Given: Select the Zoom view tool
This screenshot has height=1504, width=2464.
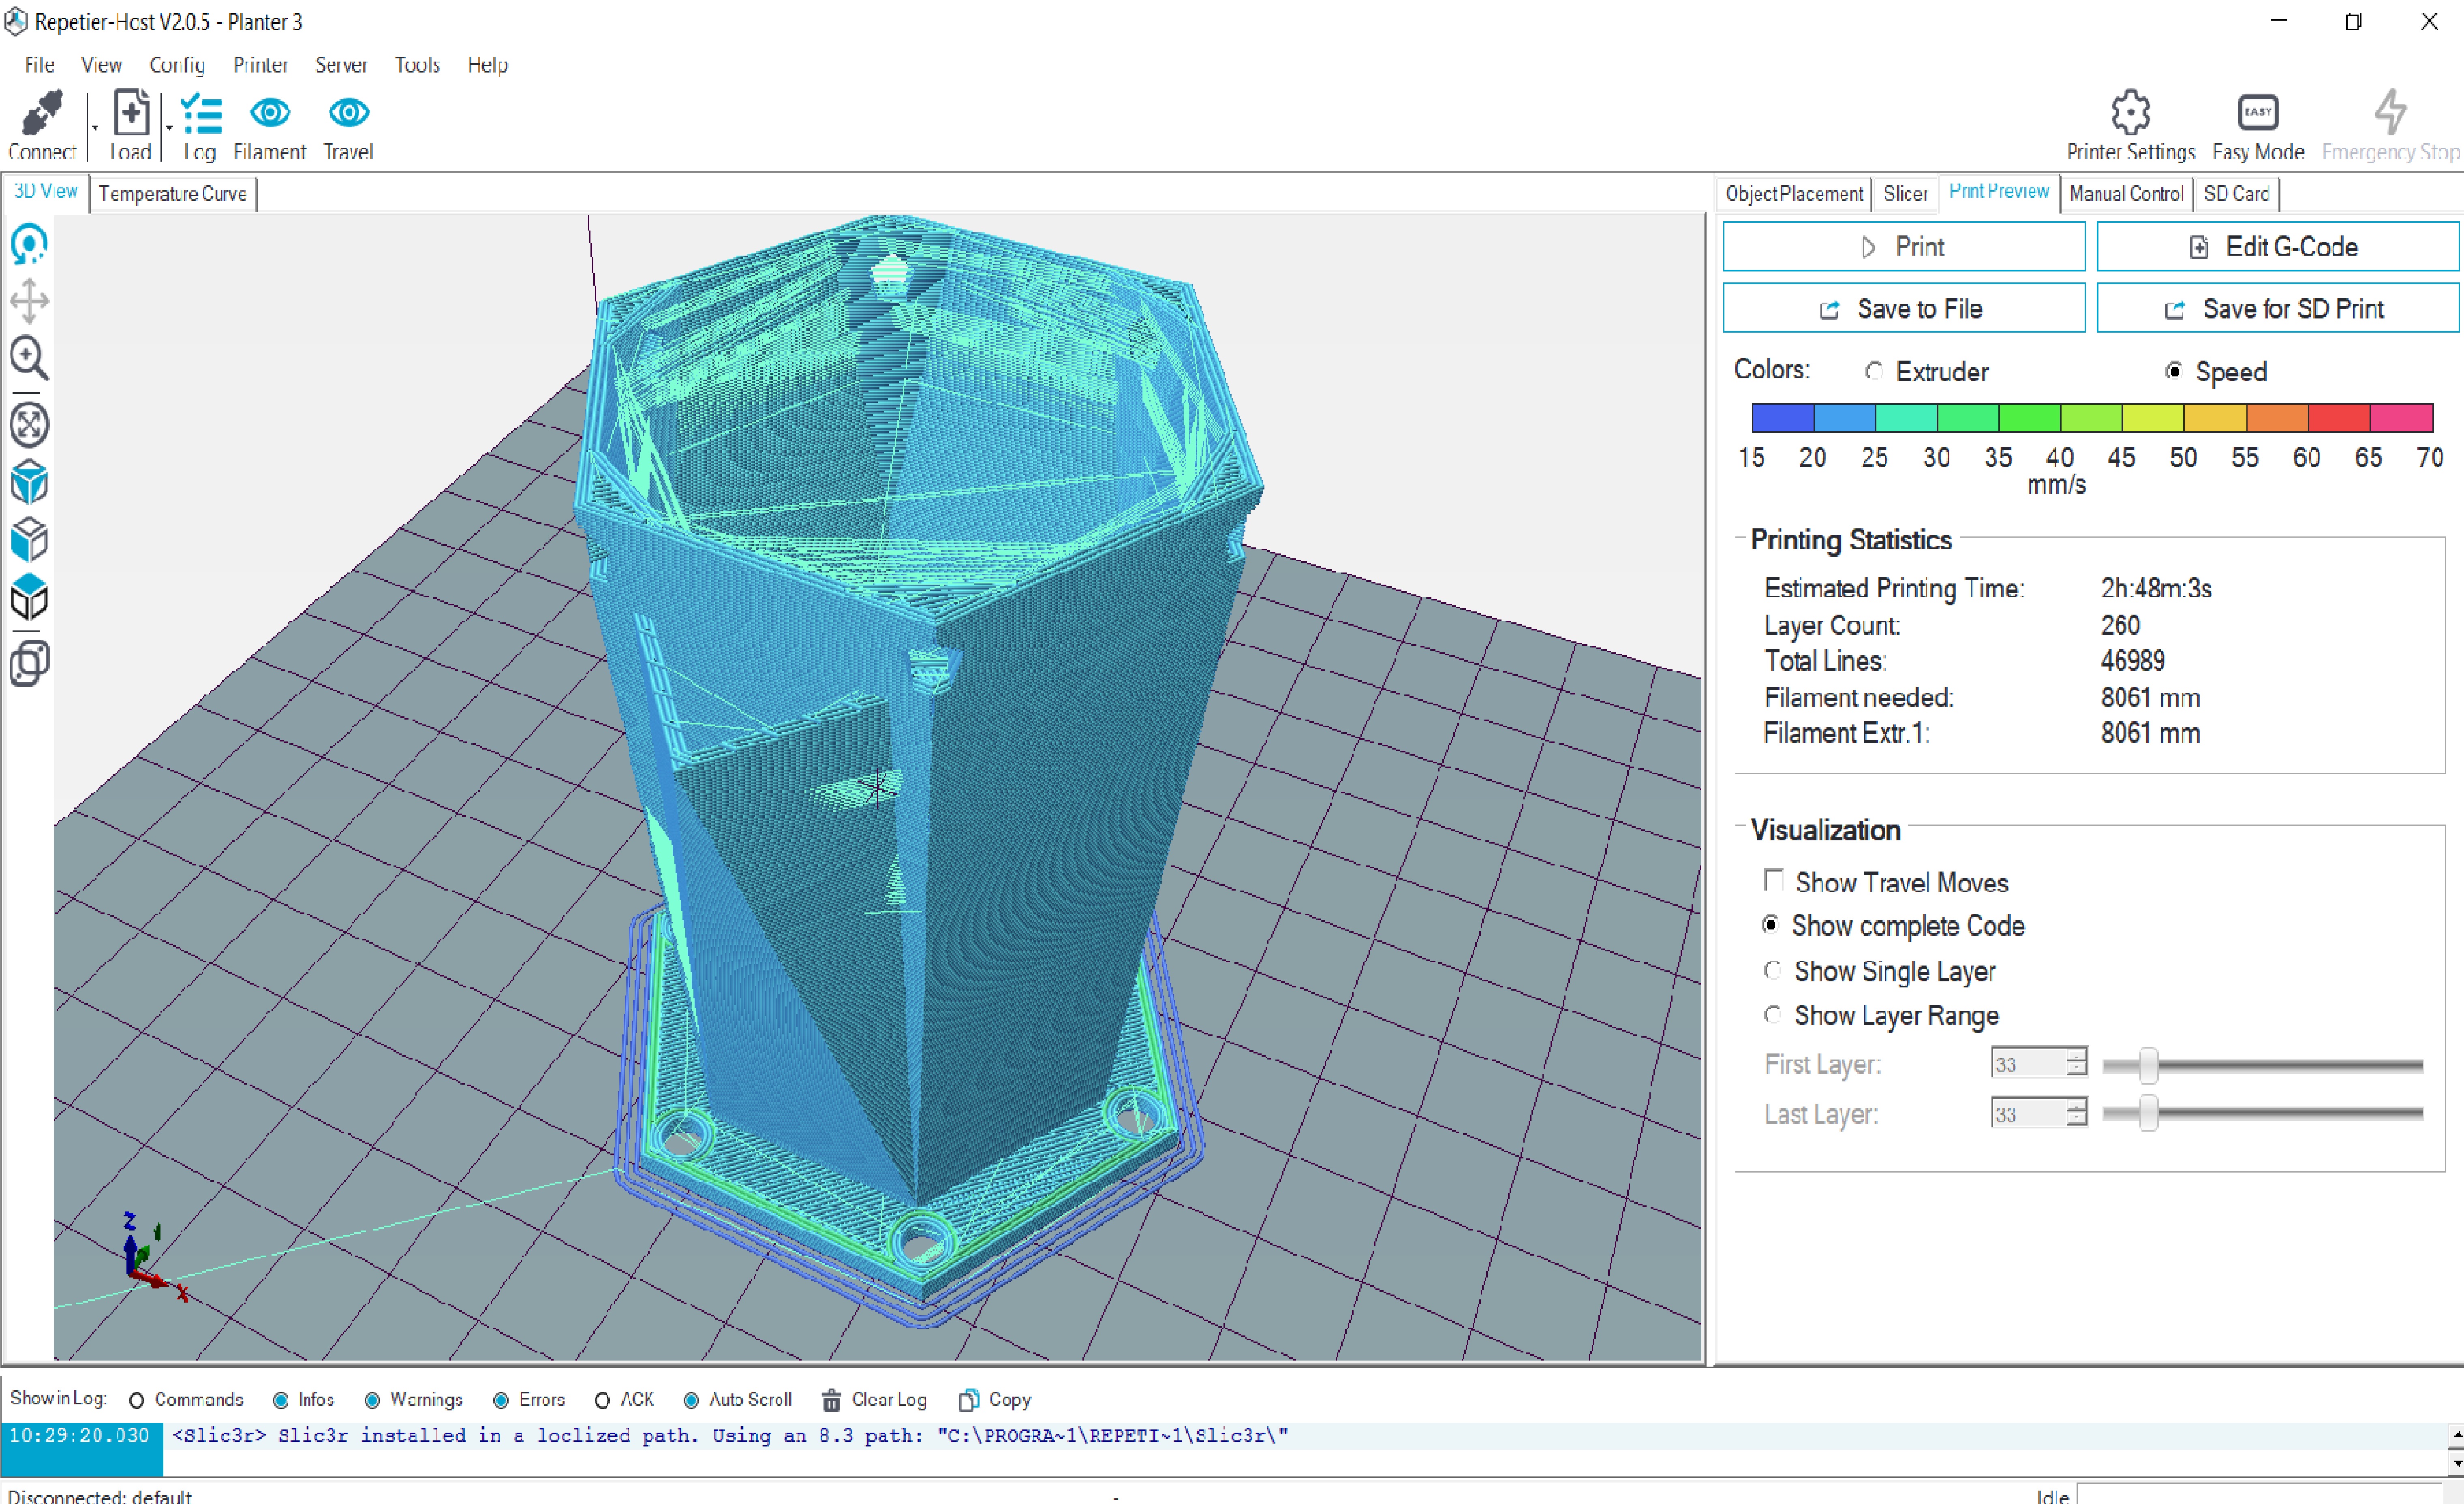Looking at the screenshot, I should click(29, 358).
